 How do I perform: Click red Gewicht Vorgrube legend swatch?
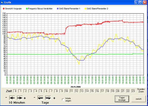coord(4,9)
